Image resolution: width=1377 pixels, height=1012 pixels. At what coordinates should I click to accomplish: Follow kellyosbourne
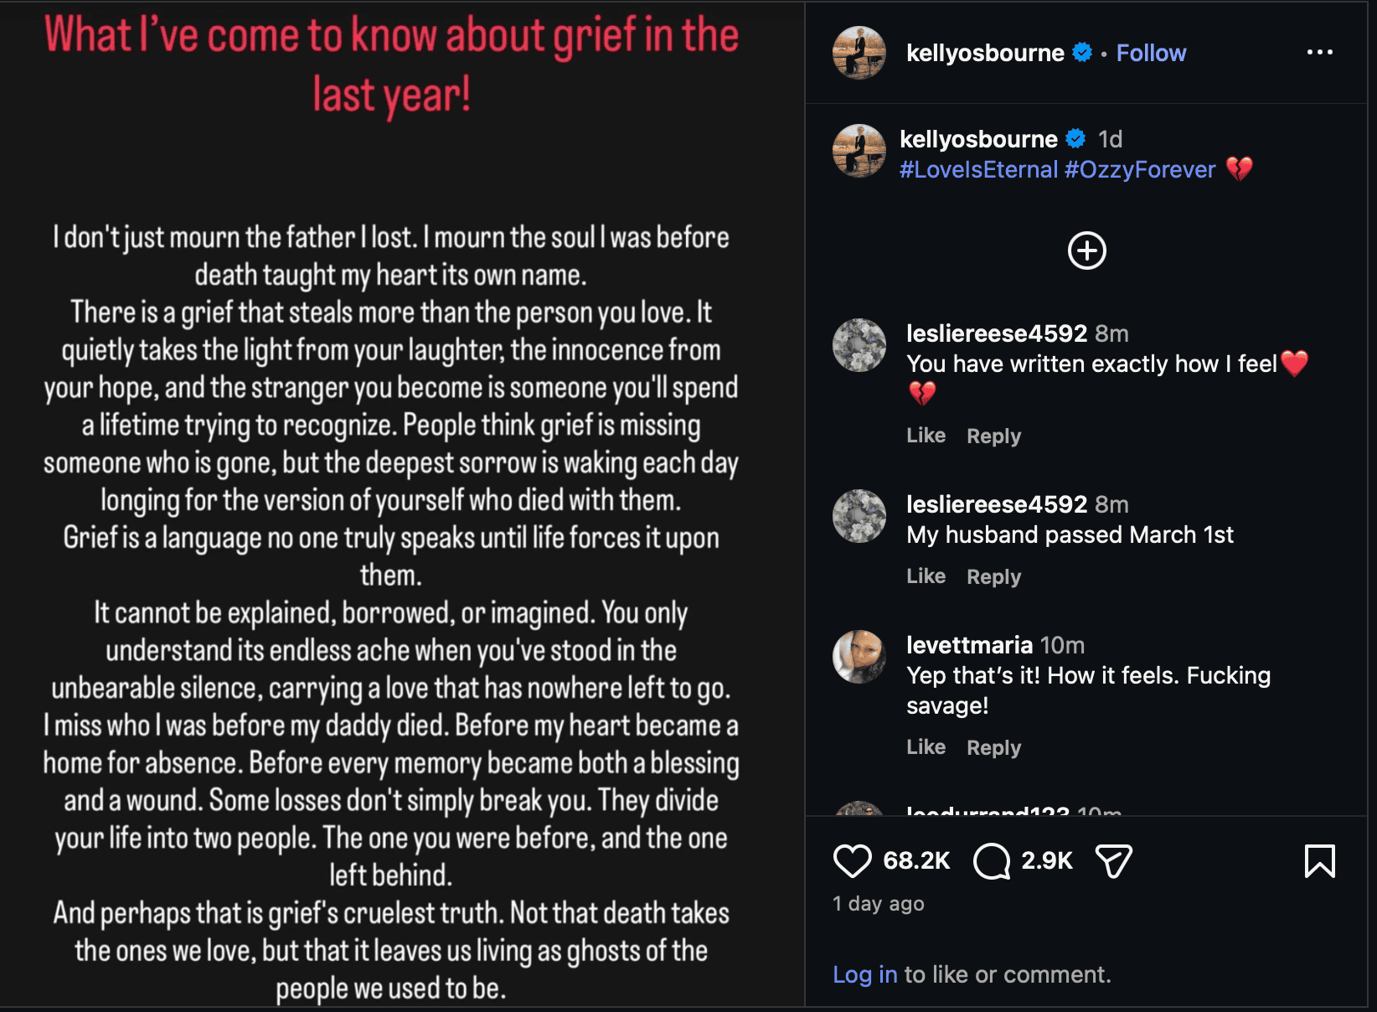pyautogui.click(x=1152, y=53)
